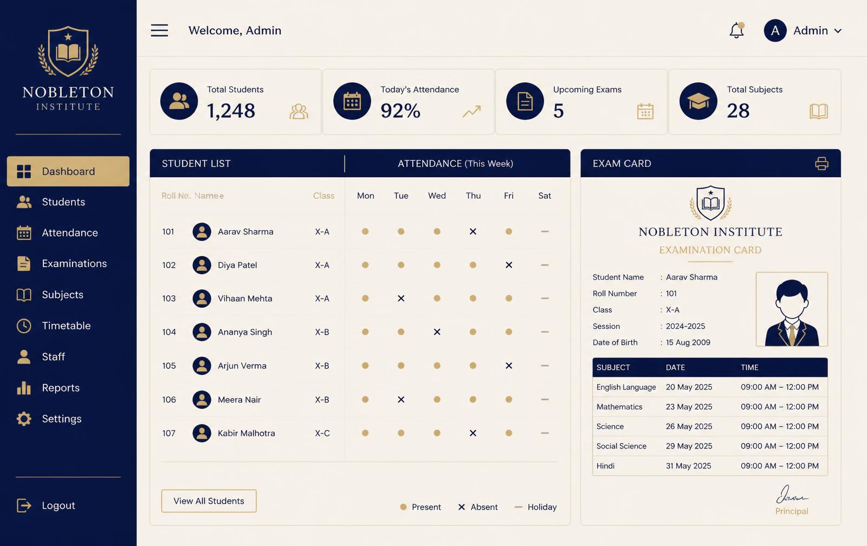This screenshot has height=546, width=867.
Task: Expand the Admin account dropdown chevron
Action: [838, 31]
